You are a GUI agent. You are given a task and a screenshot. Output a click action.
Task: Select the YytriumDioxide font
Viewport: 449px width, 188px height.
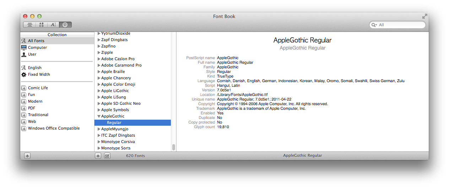[x=132, y=33]
